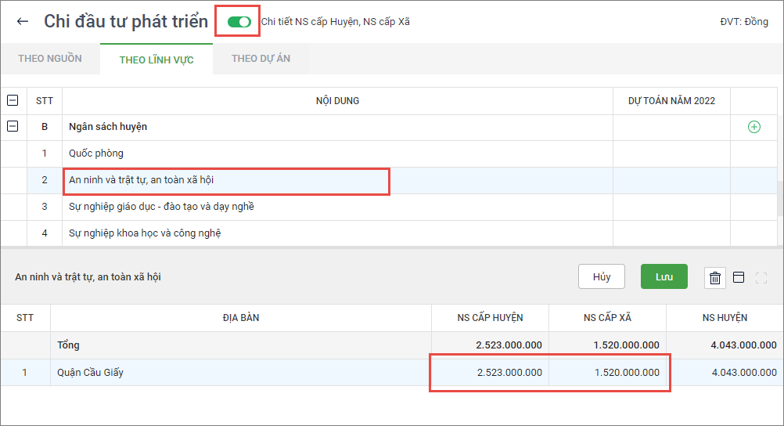The image size is (784, 426).
Task: Click the fullscreen expand icon
Action: pos(761,277)
